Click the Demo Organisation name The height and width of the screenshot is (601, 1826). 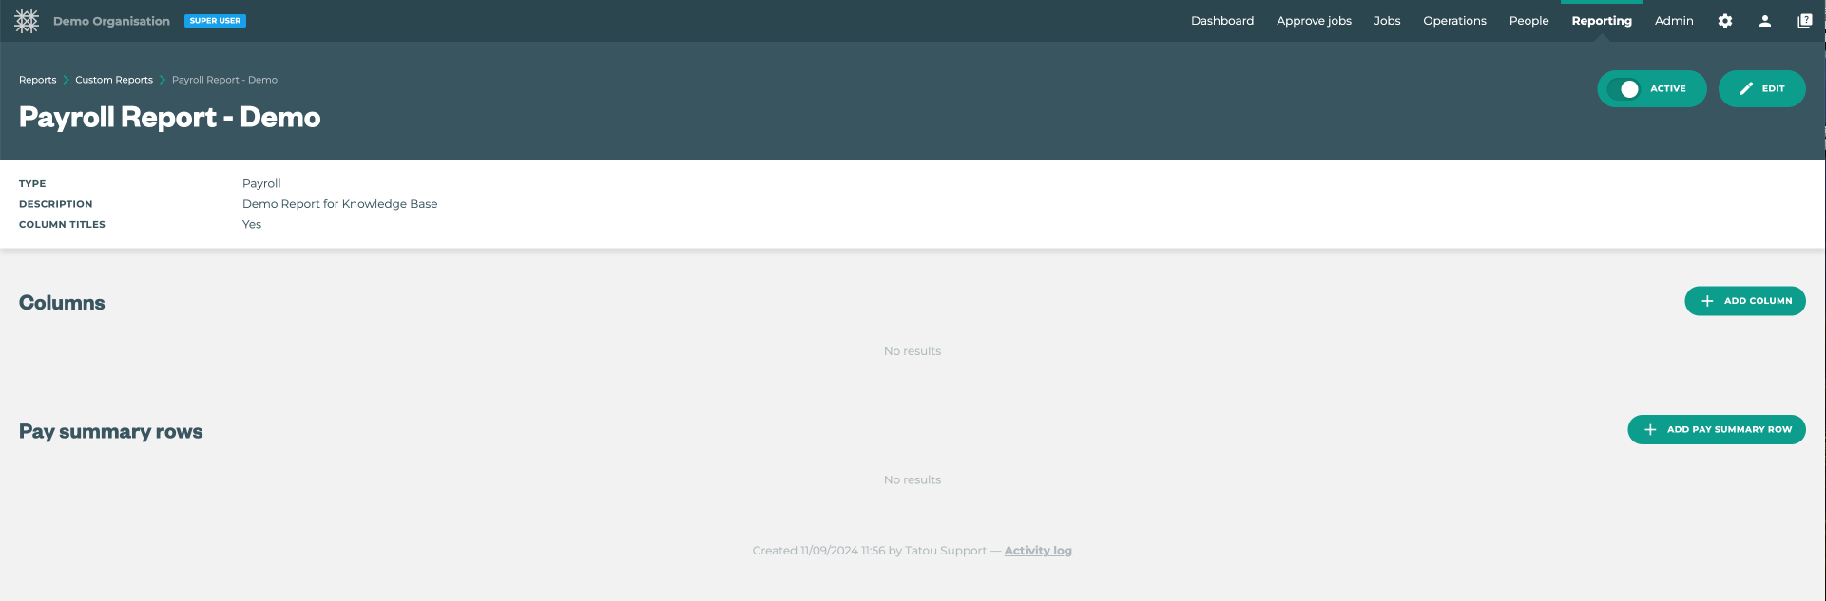(111, 21)
